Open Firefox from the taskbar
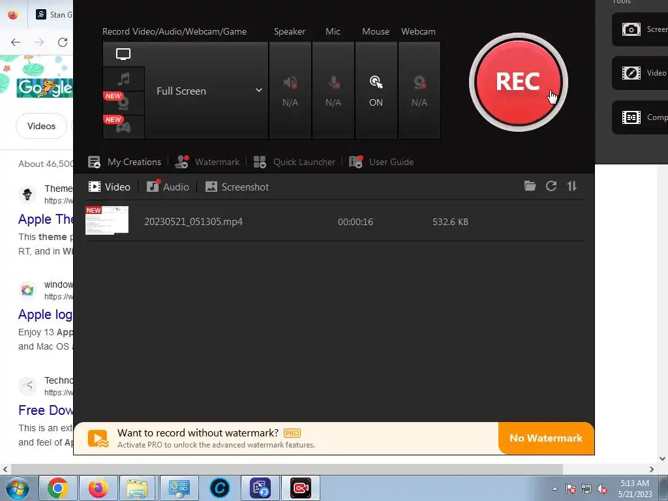The image size is (668, 501). pos(99,488)
